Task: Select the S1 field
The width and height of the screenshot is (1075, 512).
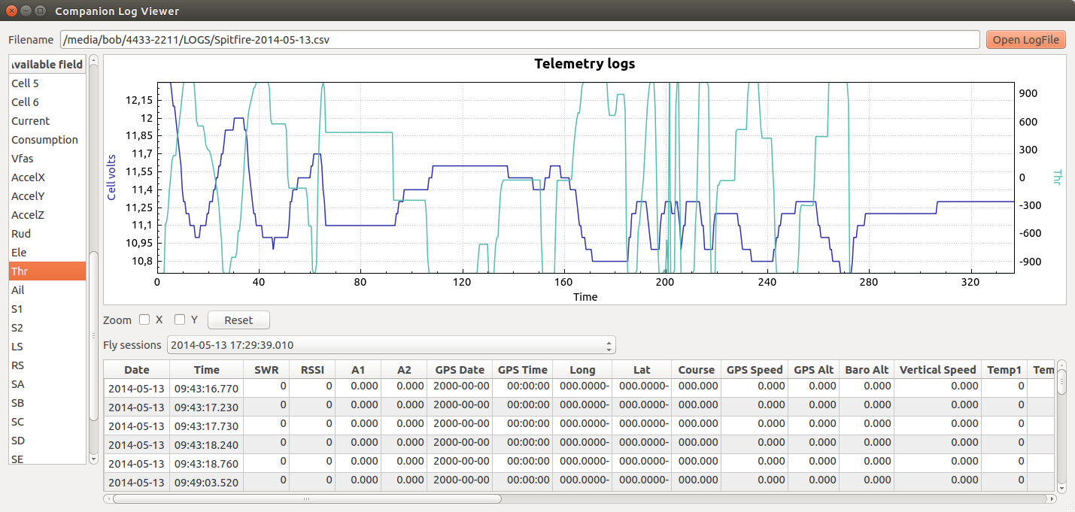Action: (x=47, y=308)
